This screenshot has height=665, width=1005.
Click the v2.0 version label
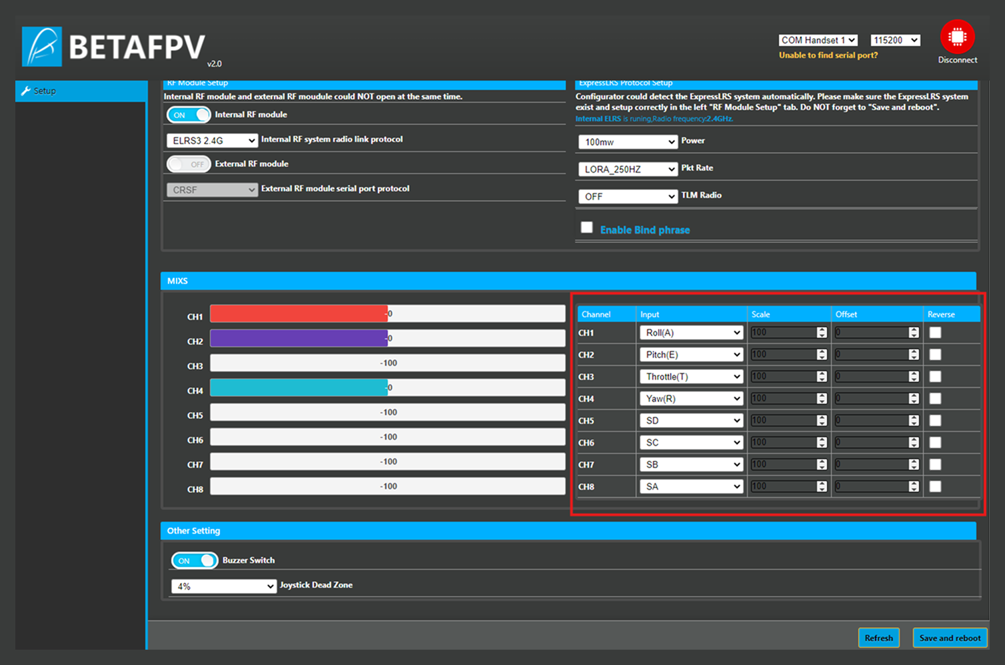[214, 64]
